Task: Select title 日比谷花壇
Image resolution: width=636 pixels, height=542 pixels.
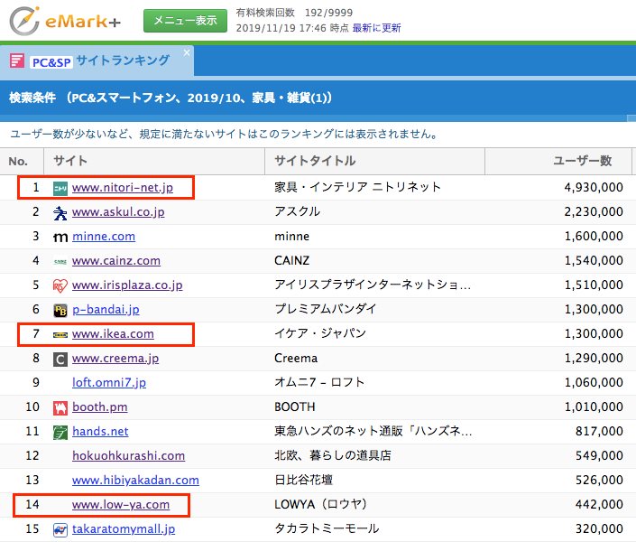Action: click(304, 480)
